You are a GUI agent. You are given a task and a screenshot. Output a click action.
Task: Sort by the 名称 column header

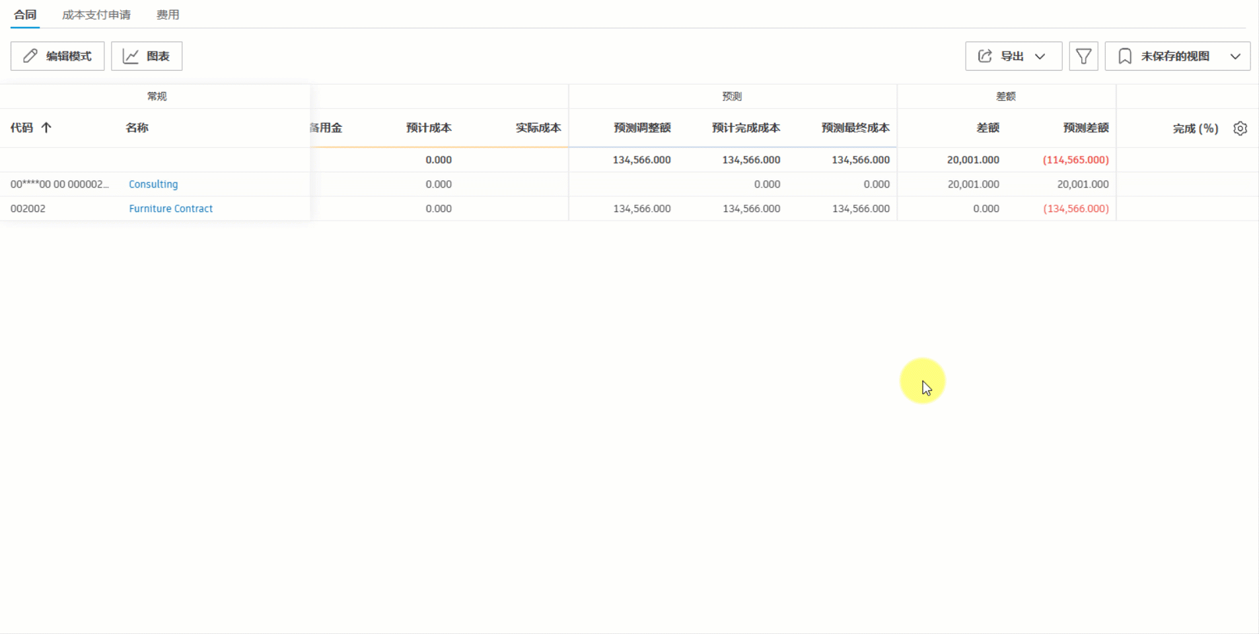click(137, 127)
